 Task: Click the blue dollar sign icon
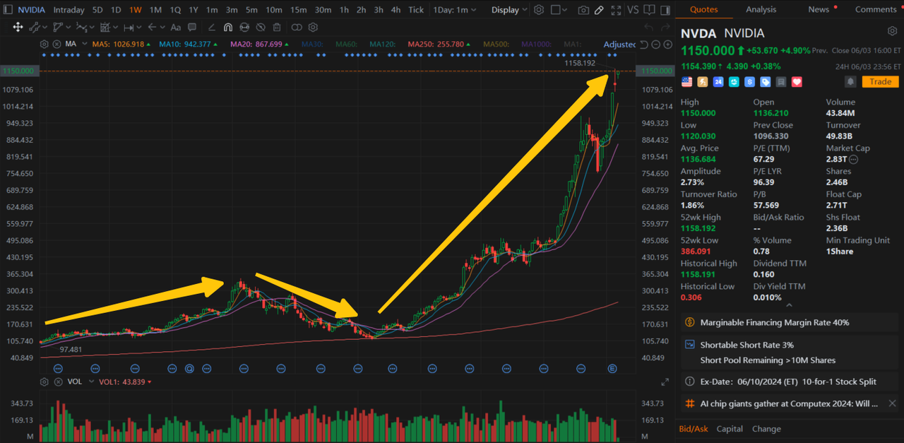[x=750, y=82]
